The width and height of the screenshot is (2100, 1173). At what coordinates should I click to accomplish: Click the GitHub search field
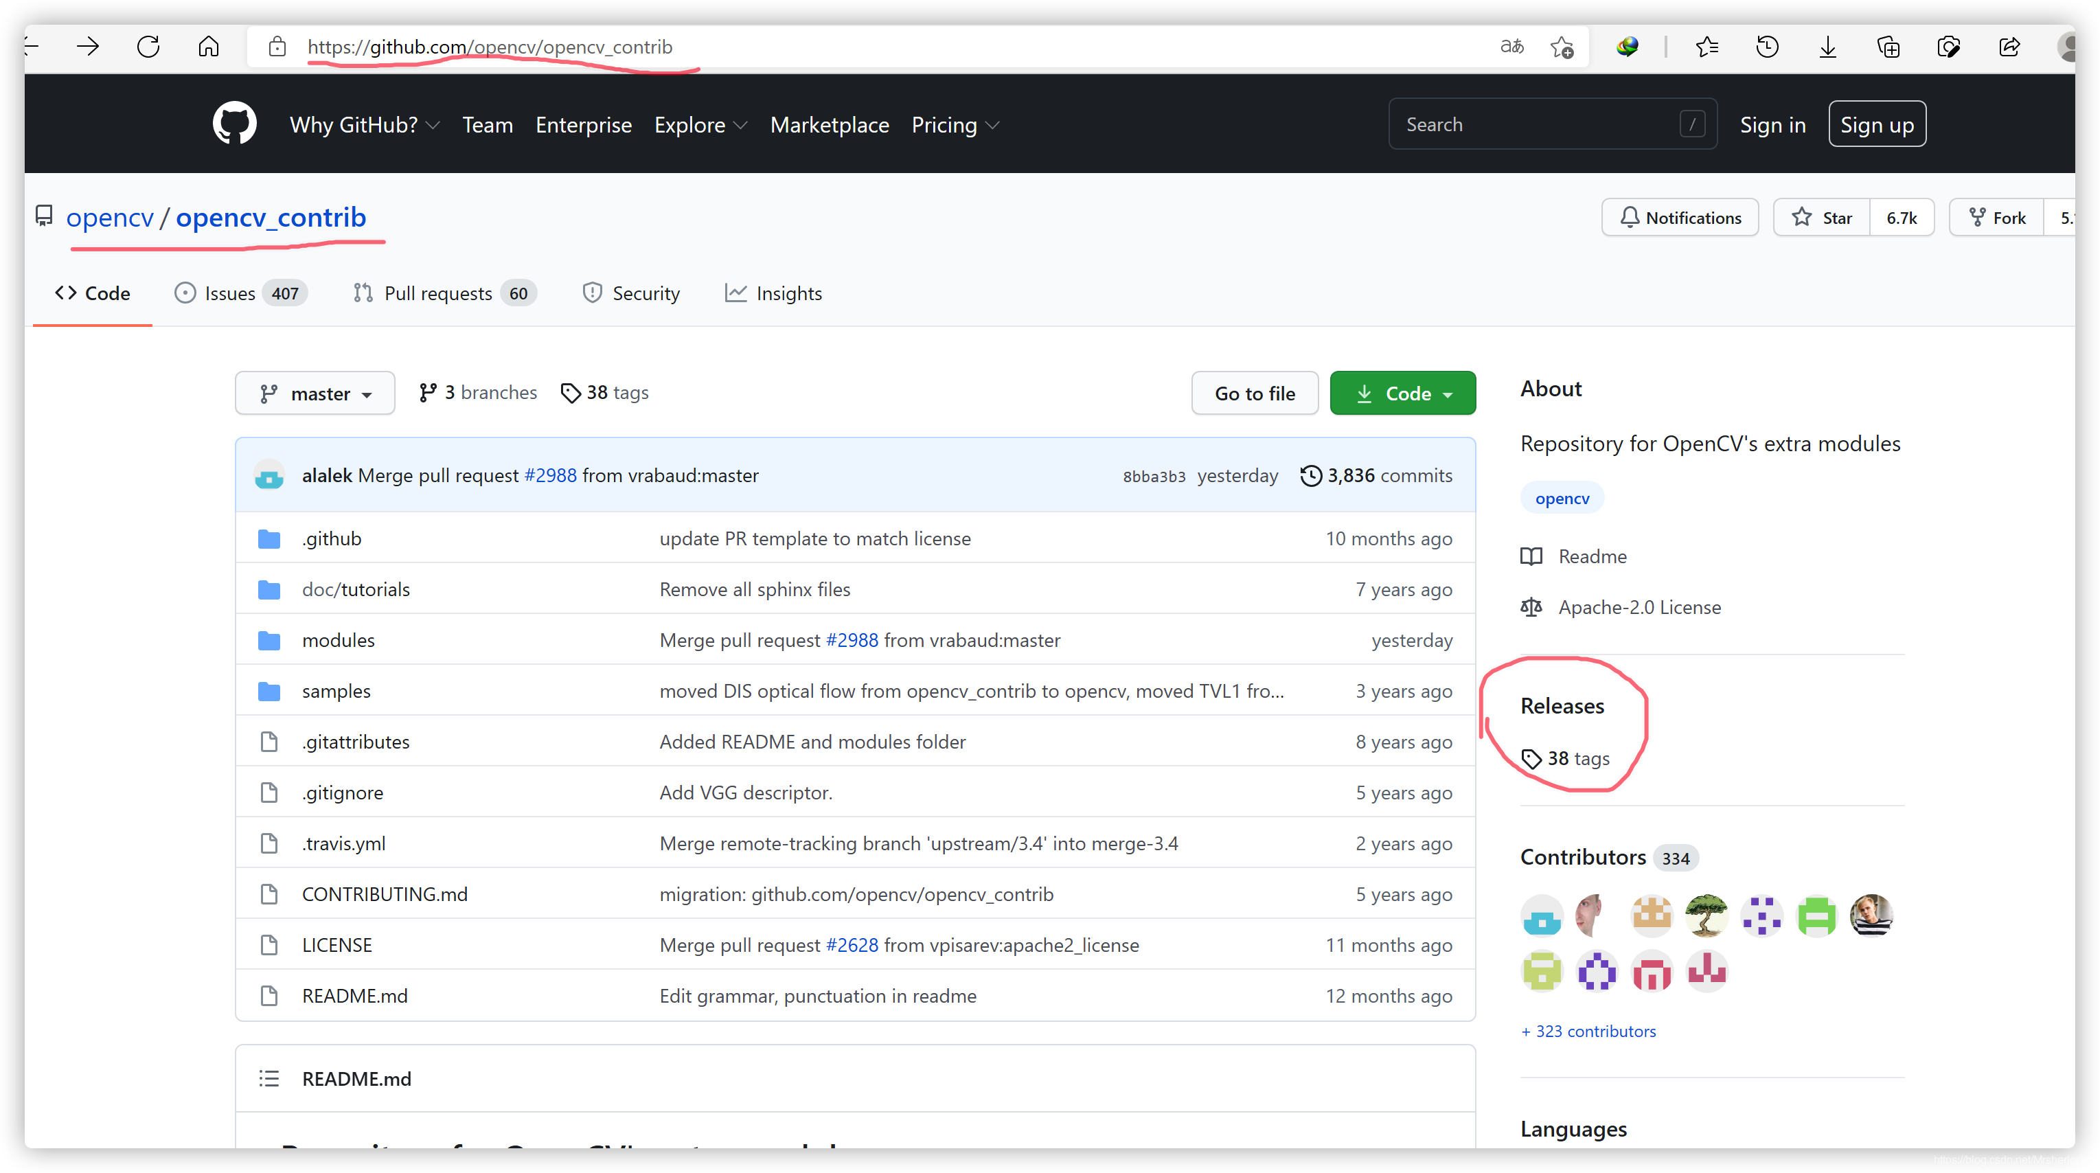[x=1541, y=124]
